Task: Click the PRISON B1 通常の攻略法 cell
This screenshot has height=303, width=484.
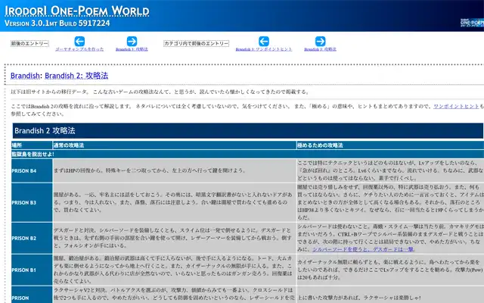Action: point(175,270)
